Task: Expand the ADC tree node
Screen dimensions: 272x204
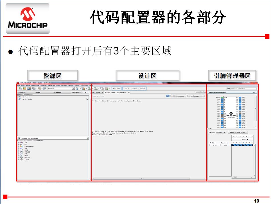Action: [19, 143]
